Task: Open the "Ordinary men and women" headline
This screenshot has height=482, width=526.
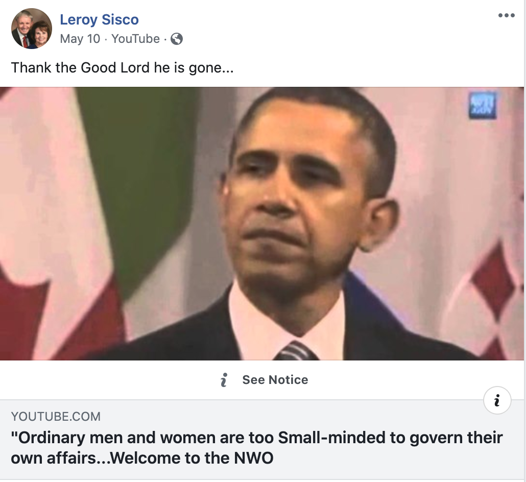Action: tap(257, 438)
